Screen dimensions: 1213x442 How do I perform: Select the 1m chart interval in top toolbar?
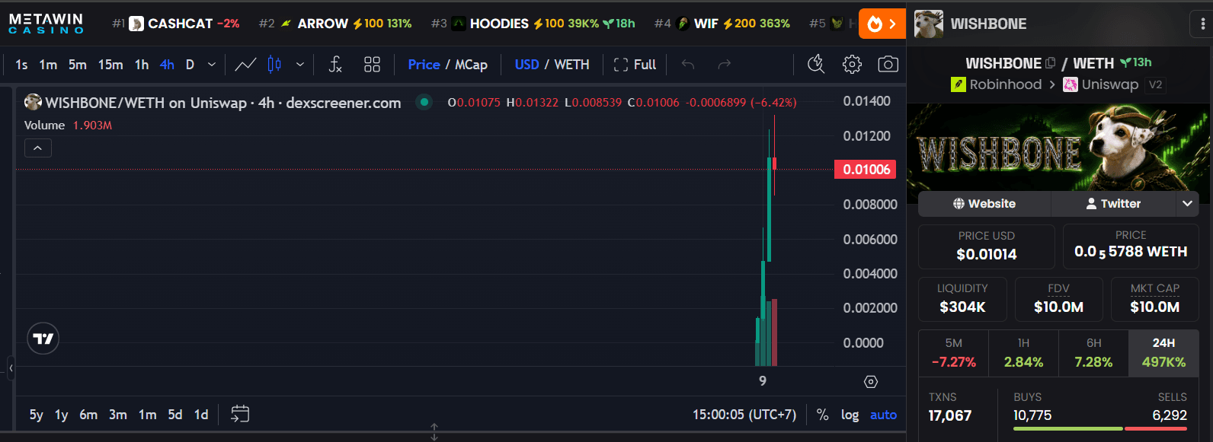48,65
